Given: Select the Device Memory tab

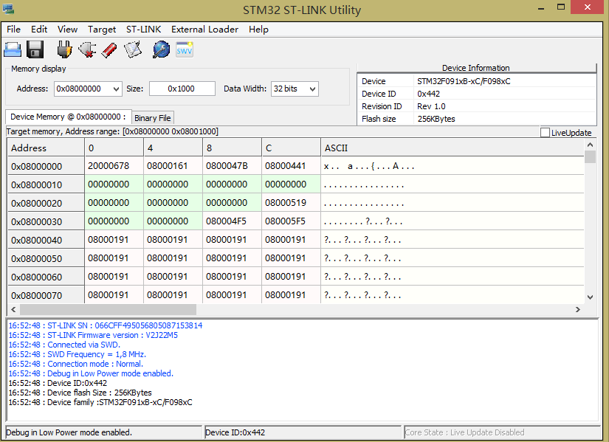Looking at the screenshot, I should click(68, 117).
